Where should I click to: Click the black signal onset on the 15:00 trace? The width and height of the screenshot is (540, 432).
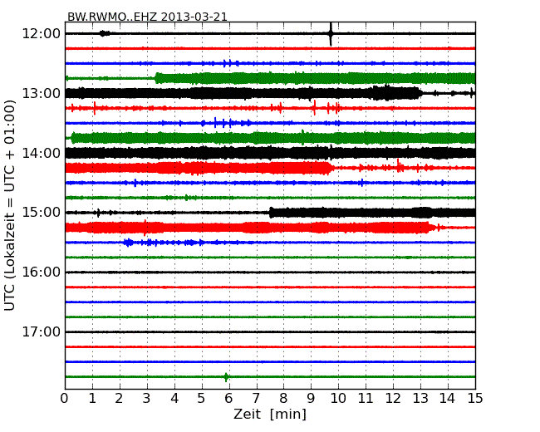(272, 213)
